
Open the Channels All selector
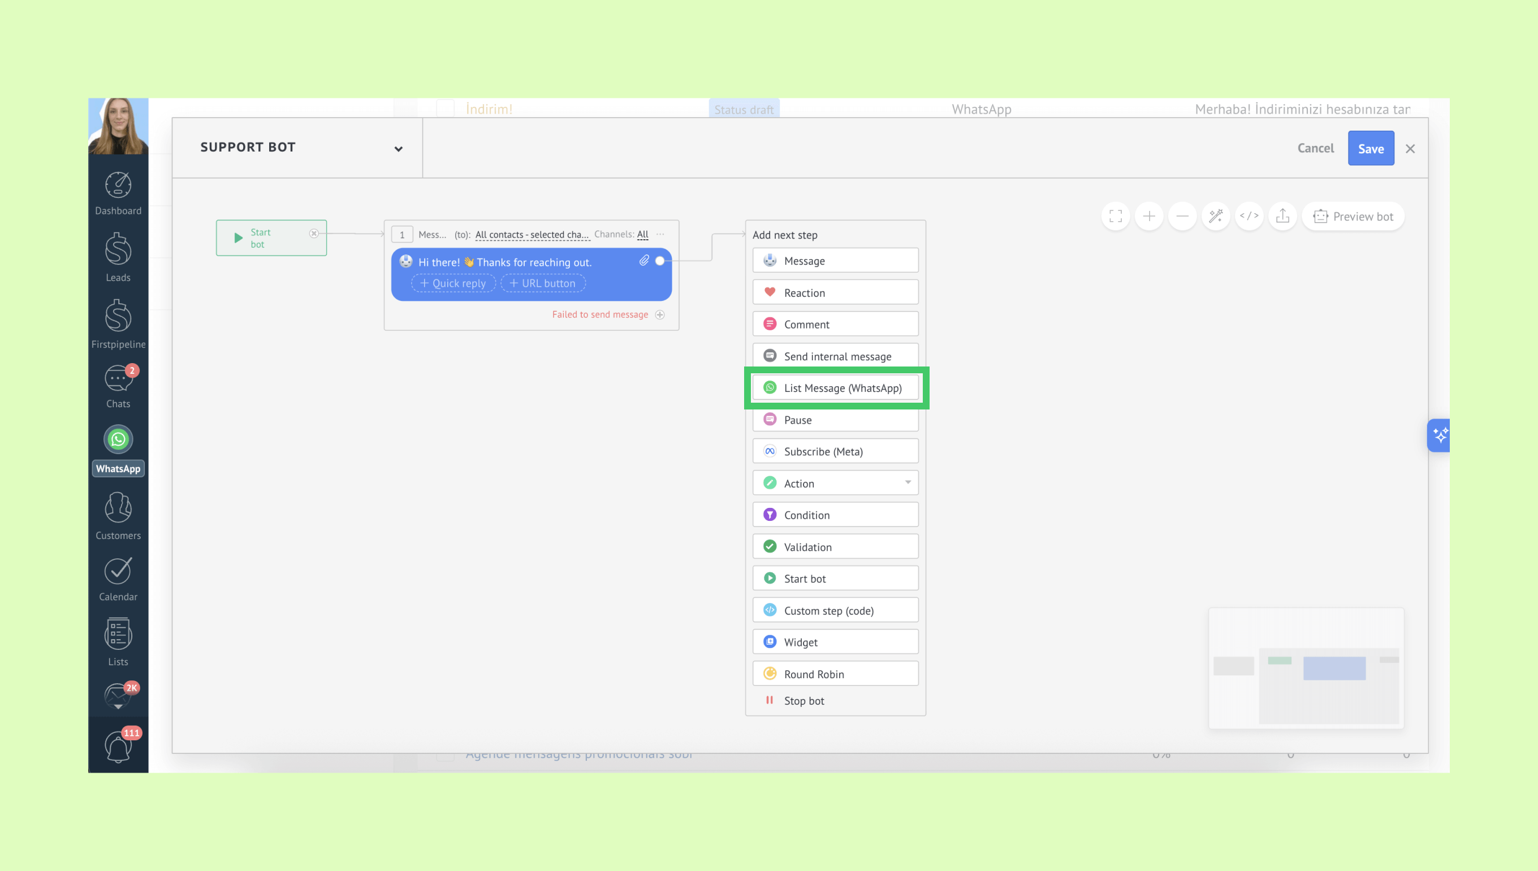(x=642, y=235)
